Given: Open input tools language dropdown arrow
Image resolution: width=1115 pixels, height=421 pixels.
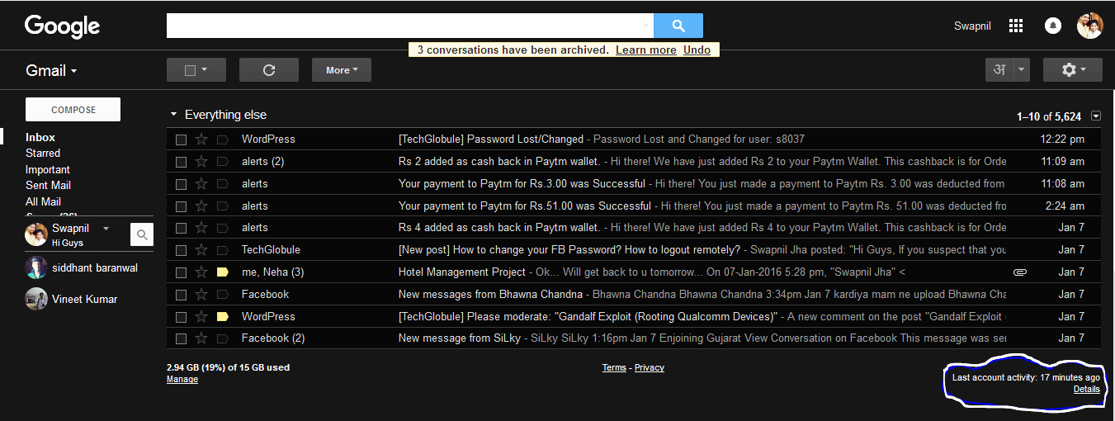Looking at the screenshot, I should (x=1023, y=70).
